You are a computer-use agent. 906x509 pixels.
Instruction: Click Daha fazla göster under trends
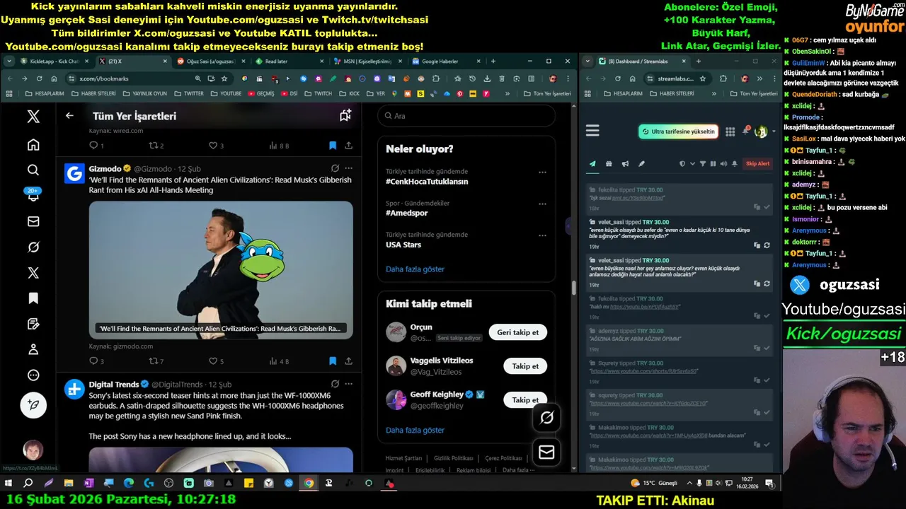click(x=415, y=269)
